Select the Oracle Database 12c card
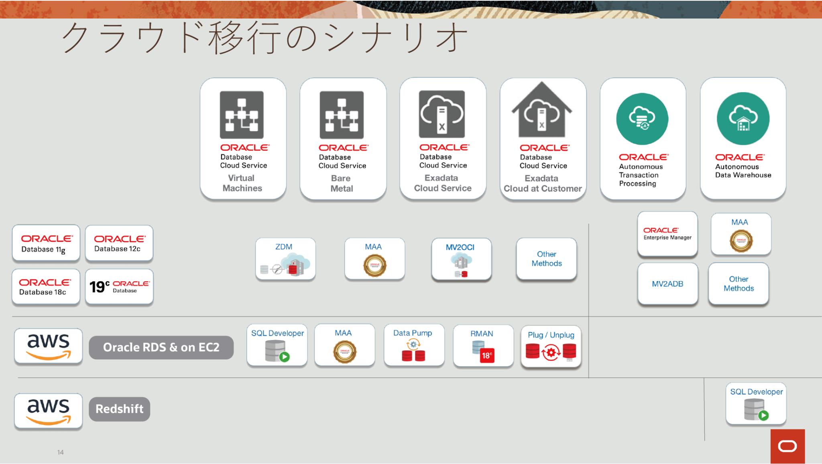This screenshot has height=464, width=822. (119, 243)
